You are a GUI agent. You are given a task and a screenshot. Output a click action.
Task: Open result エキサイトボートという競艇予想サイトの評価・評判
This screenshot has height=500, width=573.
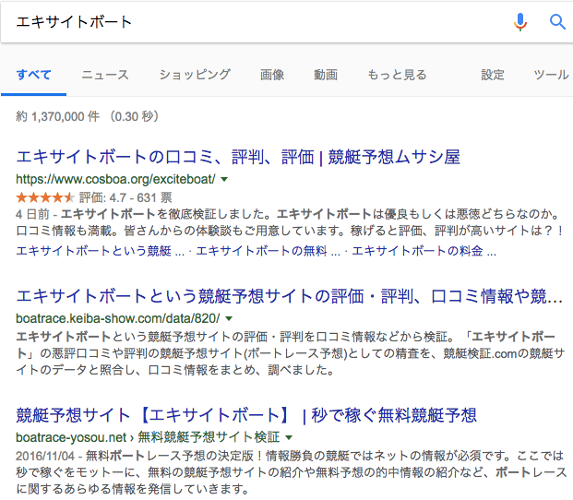pos(290,296)
